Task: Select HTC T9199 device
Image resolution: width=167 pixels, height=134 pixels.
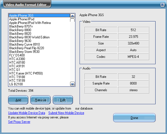Action: click(x=39, y=80)
